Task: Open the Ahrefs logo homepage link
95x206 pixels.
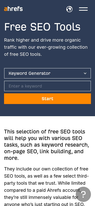Action: 13,9
